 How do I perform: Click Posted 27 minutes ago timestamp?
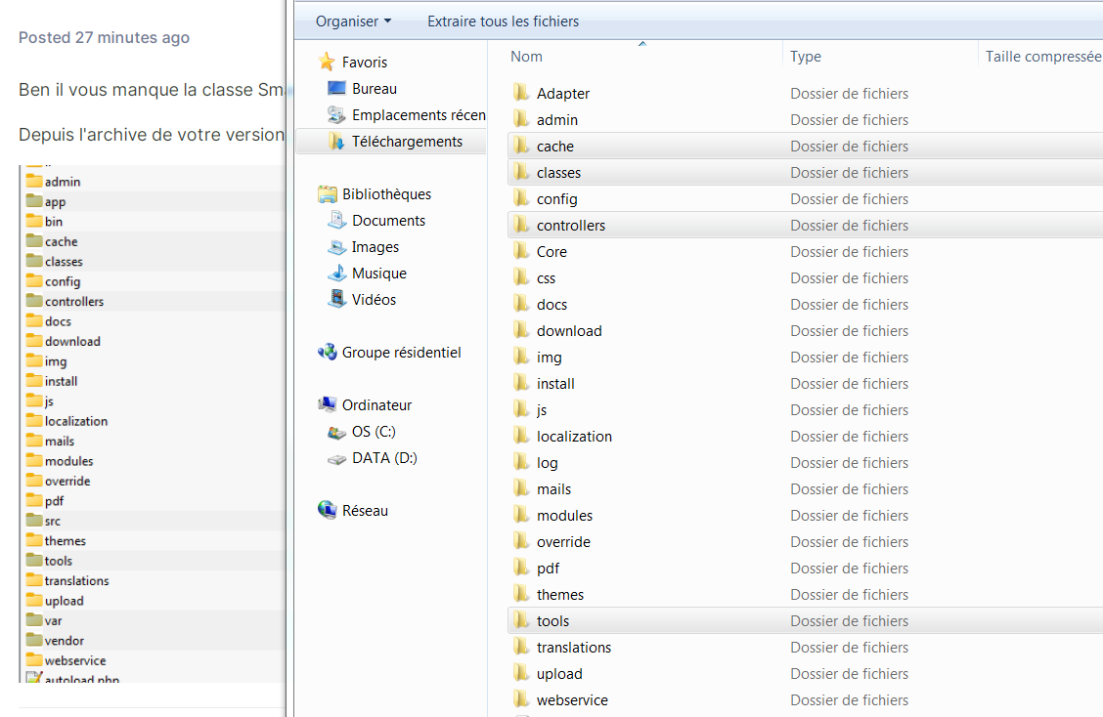[104, 37]
